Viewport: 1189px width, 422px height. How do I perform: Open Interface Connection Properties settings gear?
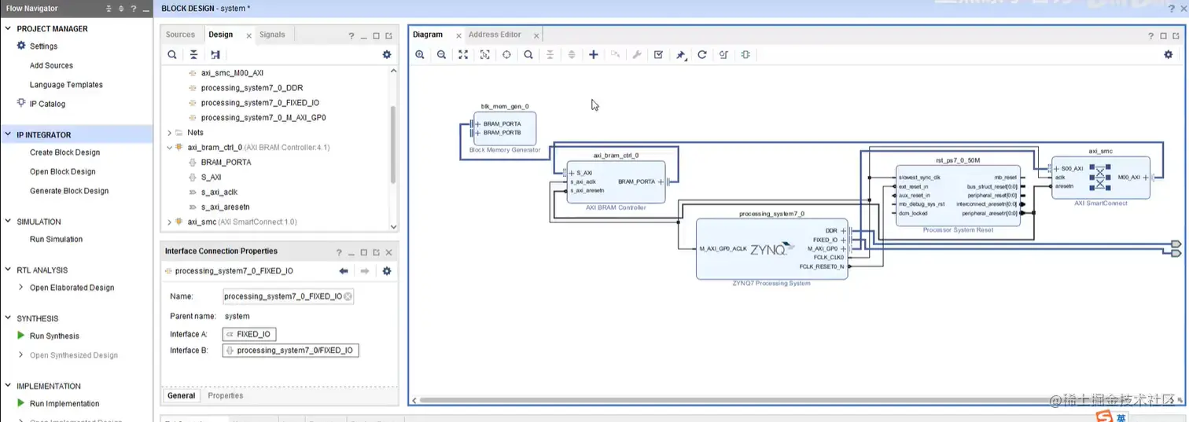(387, 271)
